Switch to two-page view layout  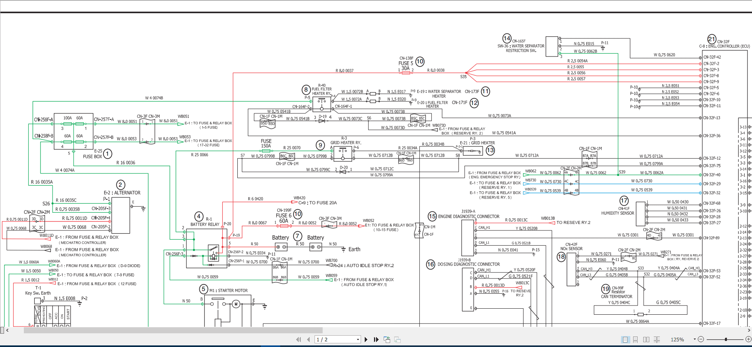(x=646, y=340)
